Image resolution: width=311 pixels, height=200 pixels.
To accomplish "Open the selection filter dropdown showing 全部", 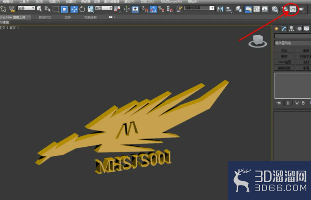I will tap(26, 8).
